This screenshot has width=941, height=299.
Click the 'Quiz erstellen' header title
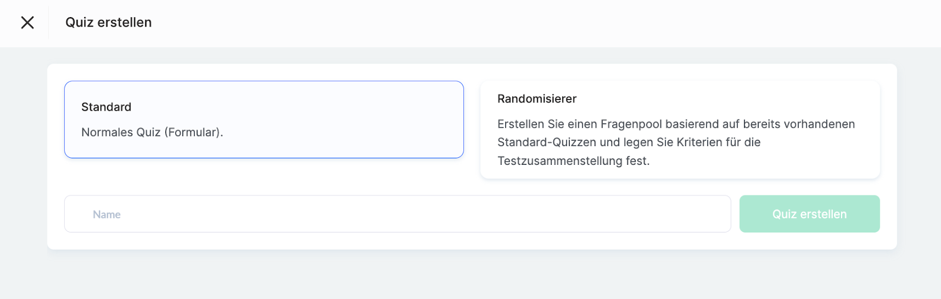click(108, 22)
